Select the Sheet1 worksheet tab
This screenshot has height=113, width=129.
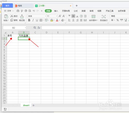coord(26,105)
